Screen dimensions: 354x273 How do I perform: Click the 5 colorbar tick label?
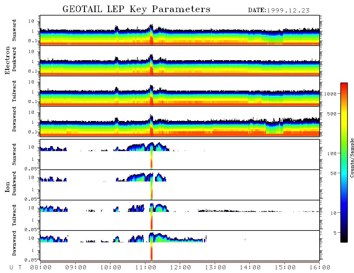tap(335, 233)
